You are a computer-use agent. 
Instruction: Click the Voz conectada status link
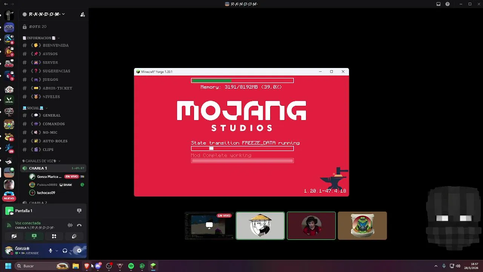tap(28, 223)
